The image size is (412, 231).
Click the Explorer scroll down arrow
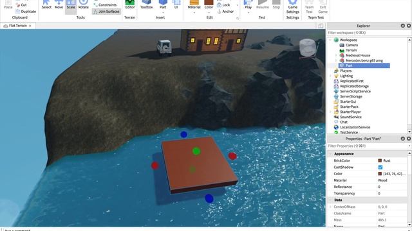(409, 132)
